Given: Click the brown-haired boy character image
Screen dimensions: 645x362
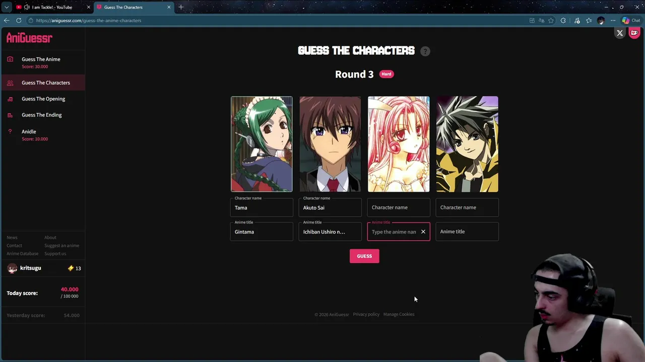Looking at the screenshot, I should [330, 144].
